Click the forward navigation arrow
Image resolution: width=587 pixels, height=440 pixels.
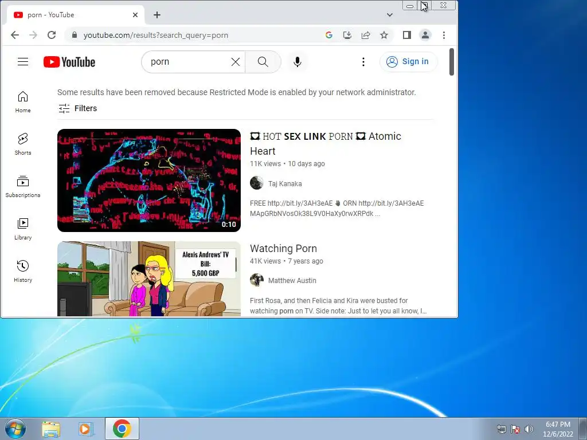tap(33, 35)
